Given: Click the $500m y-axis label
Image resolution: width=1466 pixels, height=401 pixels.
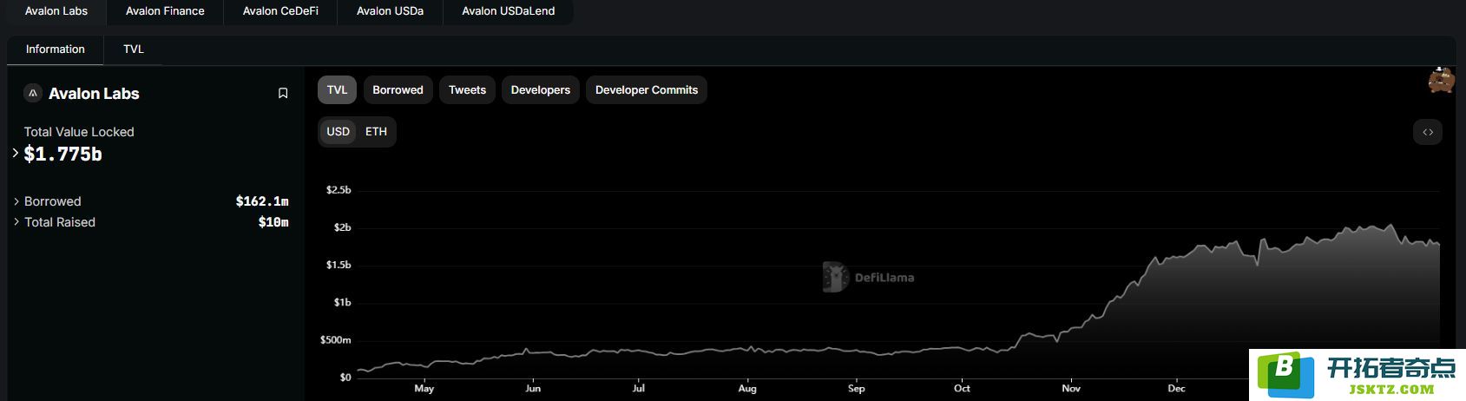Looking at the screenshot, I should (336, 340).
